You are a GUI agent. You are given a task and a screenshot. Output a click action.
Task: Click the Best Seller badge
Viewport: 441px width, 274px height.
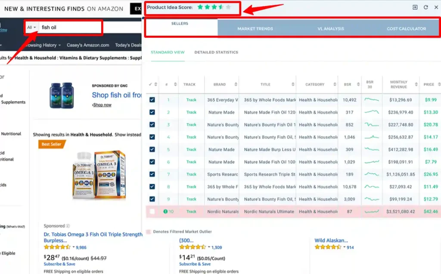tap(52, 144)
